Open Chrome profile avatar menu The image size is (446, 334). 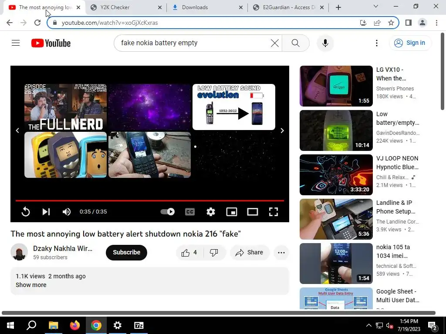pos(422,23)
